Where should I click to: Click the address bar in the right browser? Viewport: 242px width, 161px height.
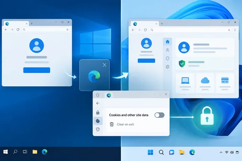click(191, 30)
